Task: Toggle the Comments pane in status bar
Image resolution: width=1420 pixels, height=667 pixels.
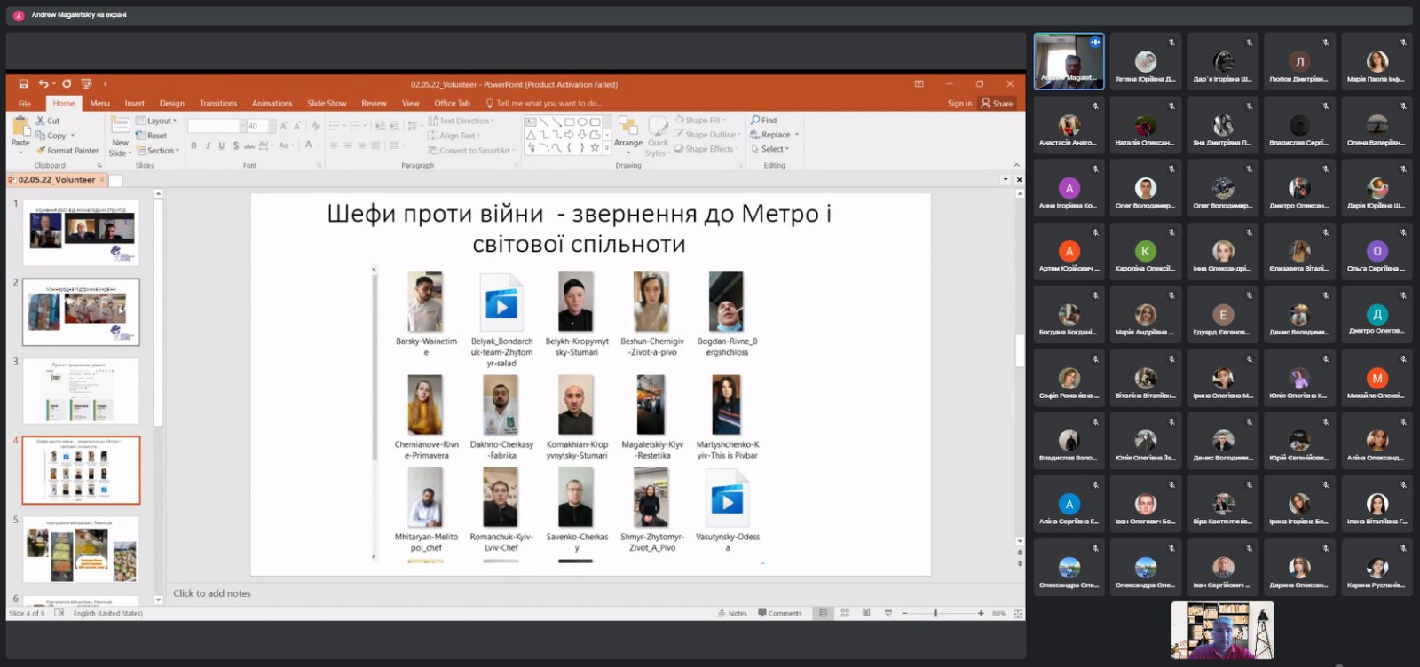Action: coord(780,613)
